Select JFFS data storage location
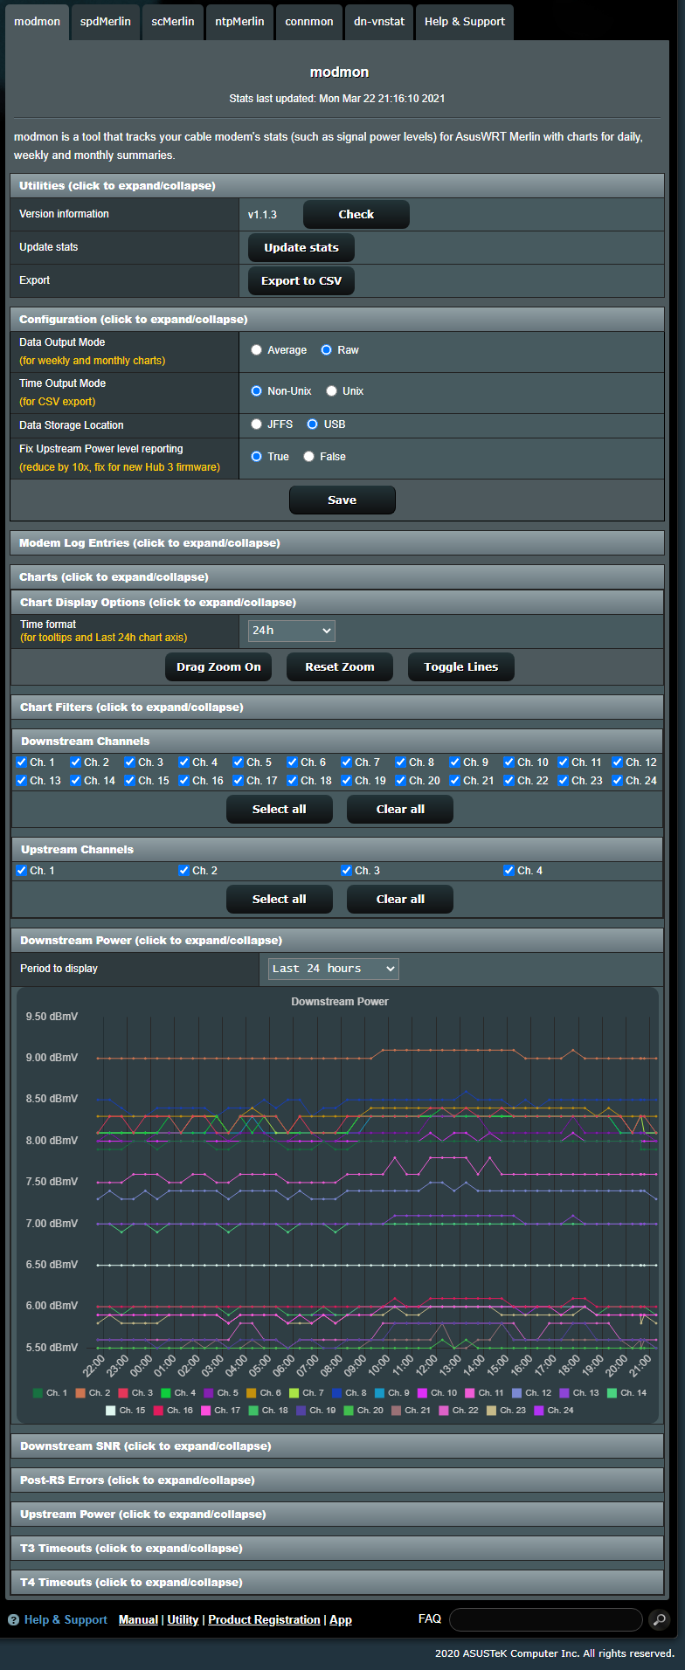Viewport: 685px width, 1670px height. point(257,424)
